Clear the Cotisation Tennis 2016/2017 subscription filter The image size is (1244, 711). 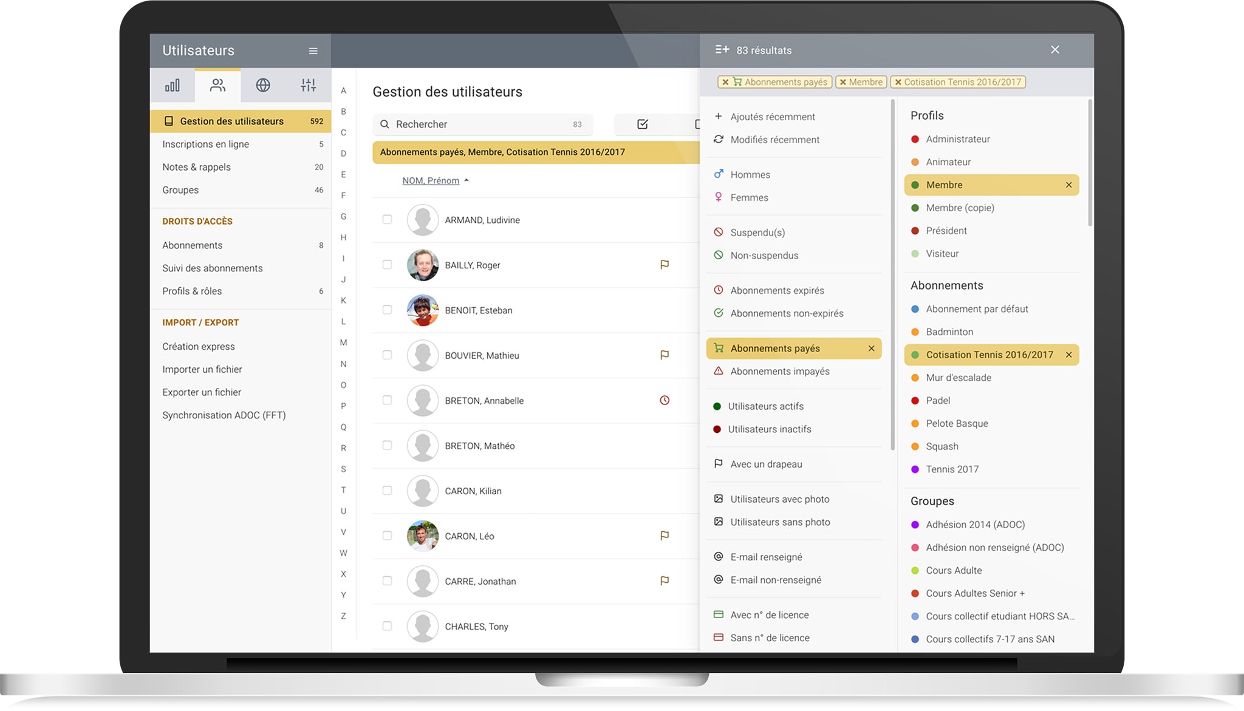pos(1068,355)
